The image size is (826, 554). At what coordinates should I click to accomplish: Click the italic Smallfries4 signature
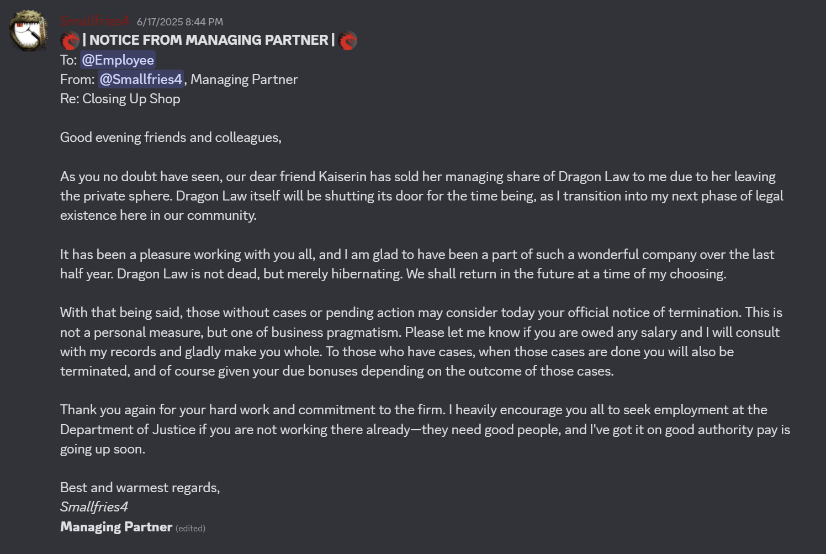(94, 506)
